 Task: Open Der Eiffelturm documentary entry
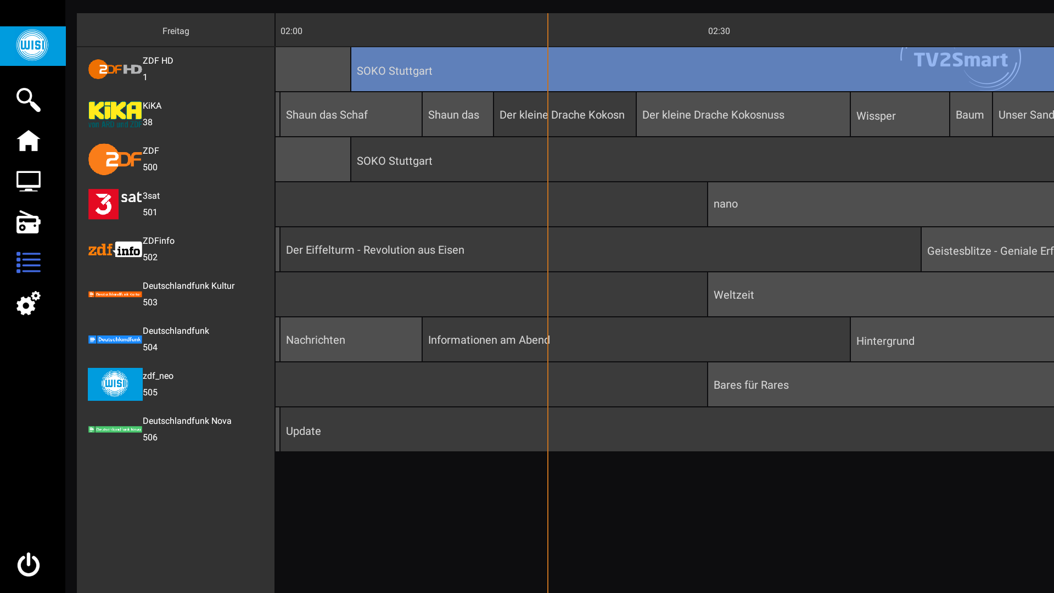(598, 250)
